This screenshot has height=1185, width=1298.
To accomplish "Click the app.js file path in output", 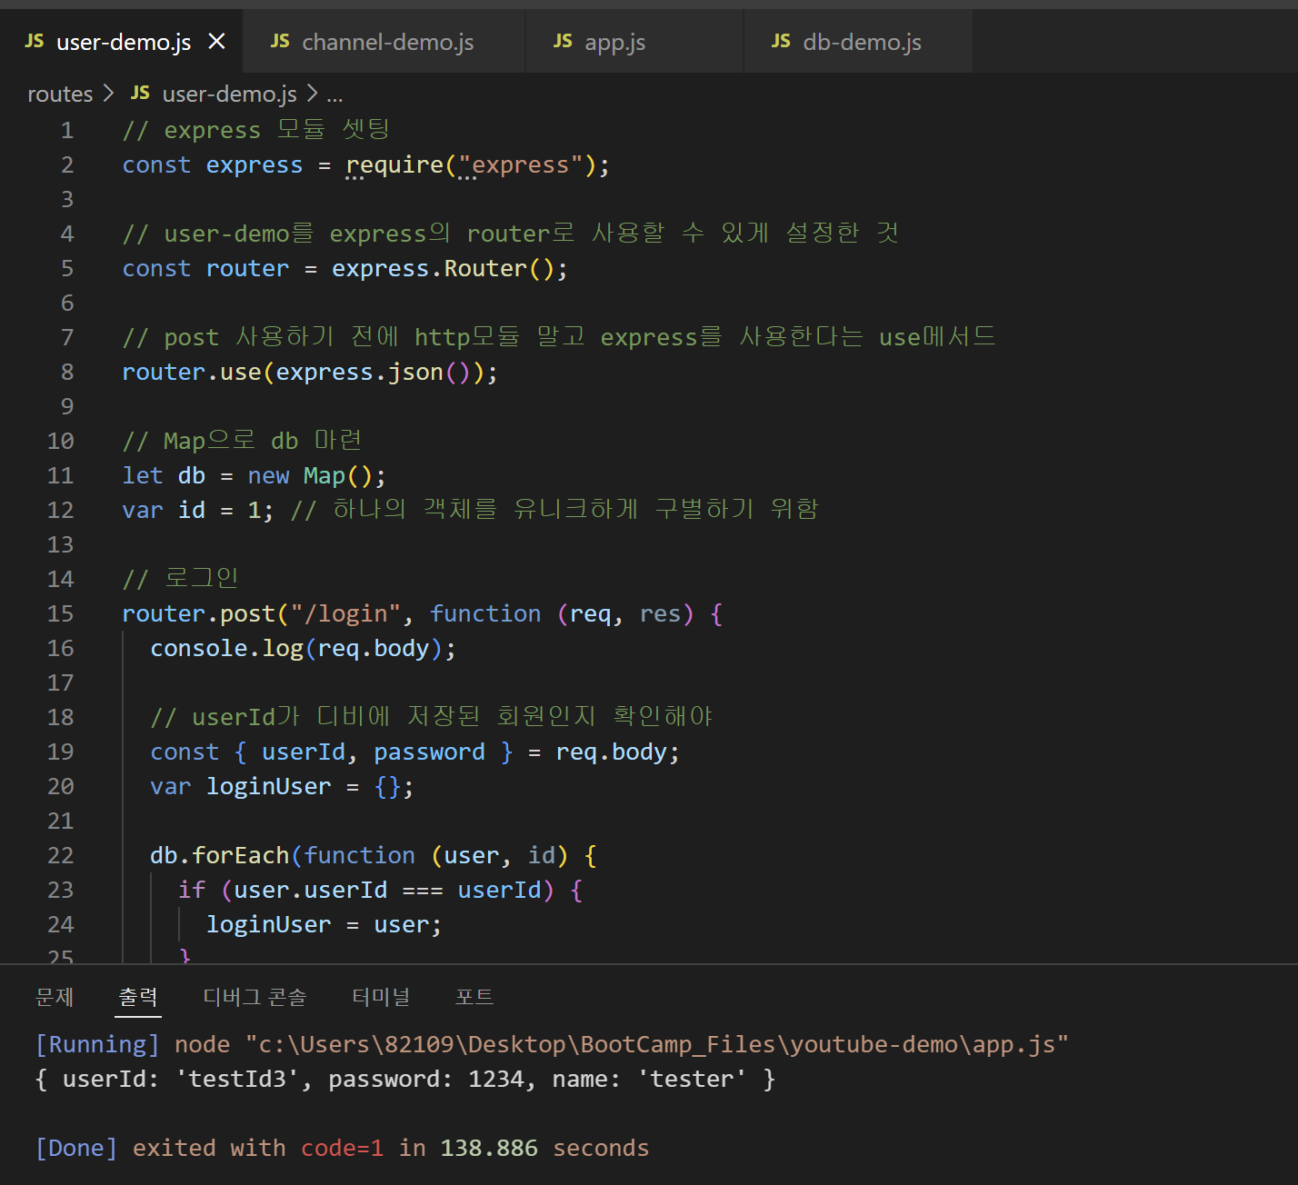I will pyautogui.click(x=657, y=1044).
